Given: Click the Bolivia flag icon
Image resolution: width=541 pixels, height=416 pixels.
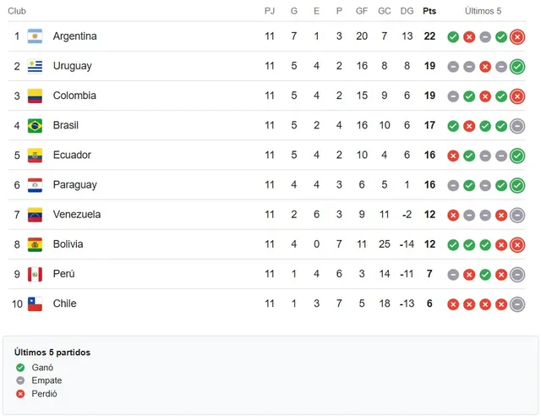Looking at the screenshot, I should click(x=35, y=244).
